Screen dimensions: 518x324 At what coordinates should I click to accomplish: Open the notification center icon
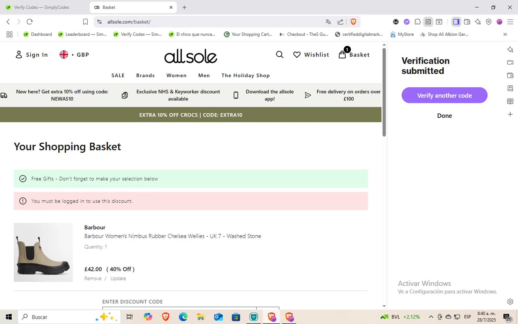point(507,317)
